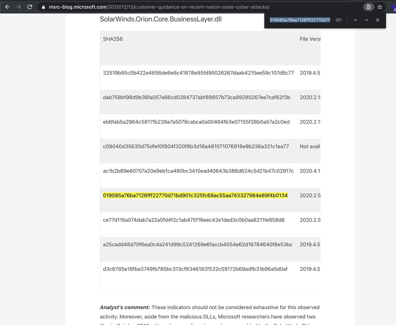Click the find bar search field

point(300,20)
